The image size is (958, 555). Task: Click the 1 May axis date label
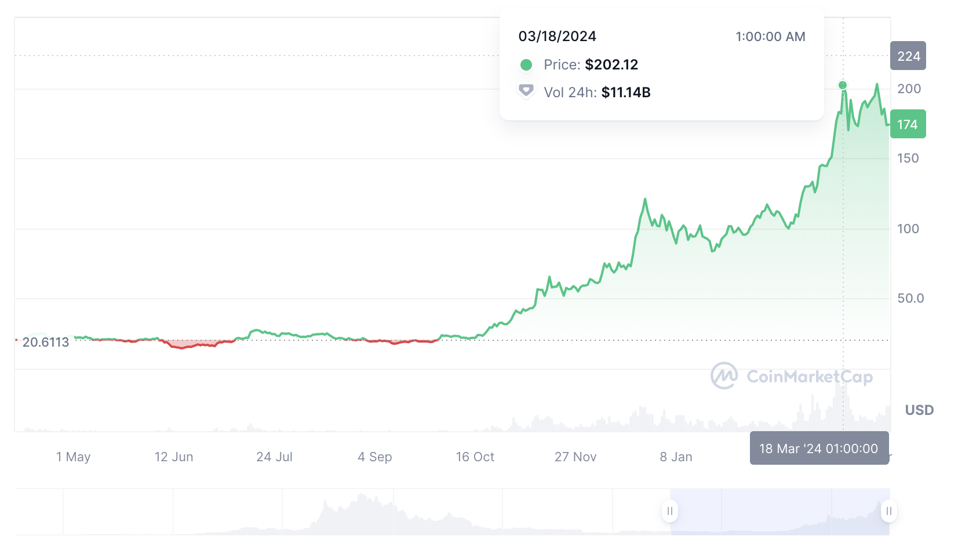click(x=74, y=457)
